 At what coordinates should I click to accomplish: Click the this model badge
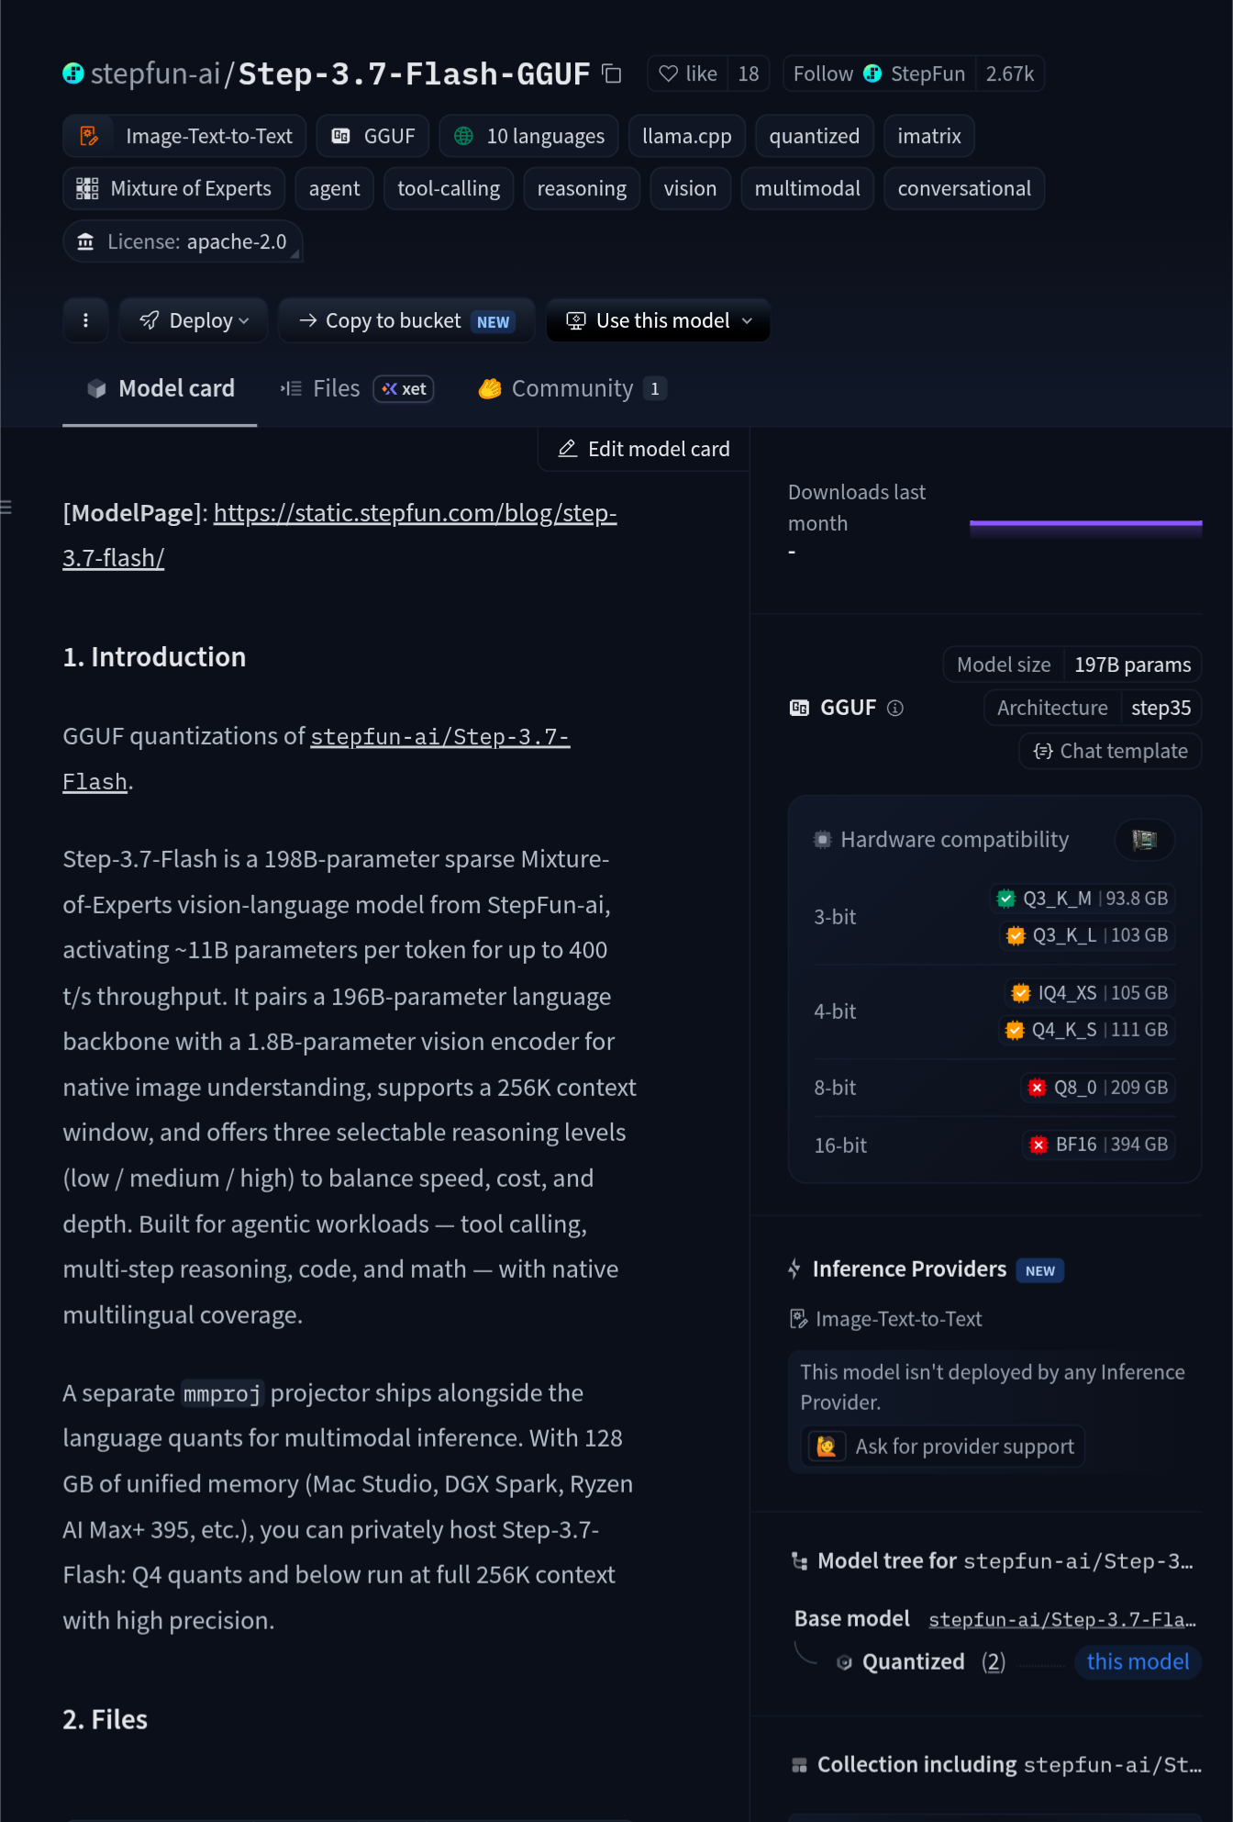point(1138,1662)
